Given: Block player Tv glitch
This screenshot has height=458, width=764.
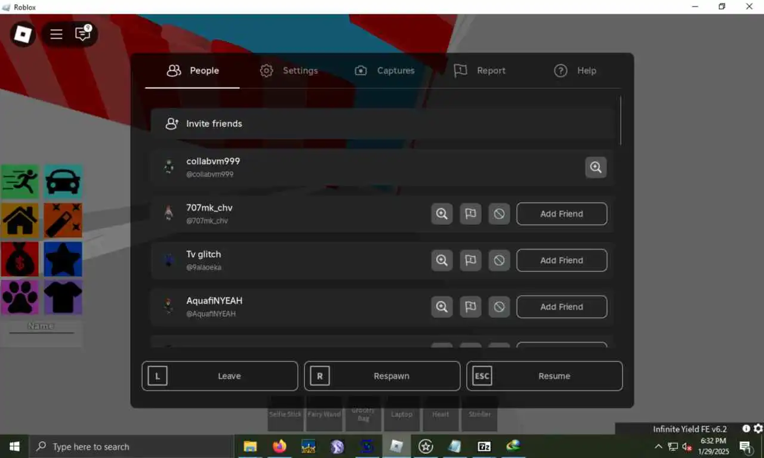Looking at the screenshot, I should click(499, 260).
